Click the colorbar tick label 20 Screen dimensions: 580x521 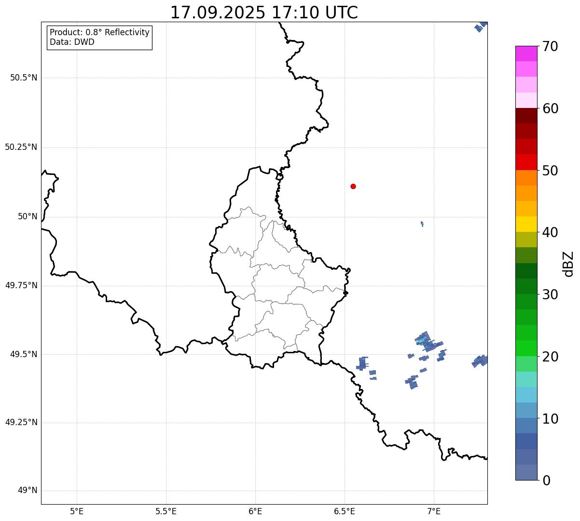click(550, 357)
